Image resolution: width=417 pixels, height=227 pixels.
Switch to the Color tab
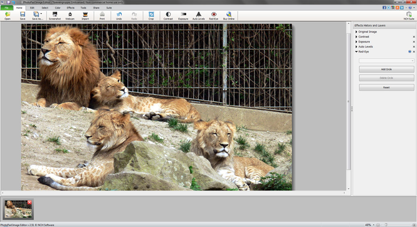click(x=58, y=8)
